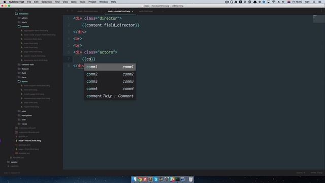Open Notification Center icon
The width and height of the screenshot is (325, 183).
(x=319, y=2)
